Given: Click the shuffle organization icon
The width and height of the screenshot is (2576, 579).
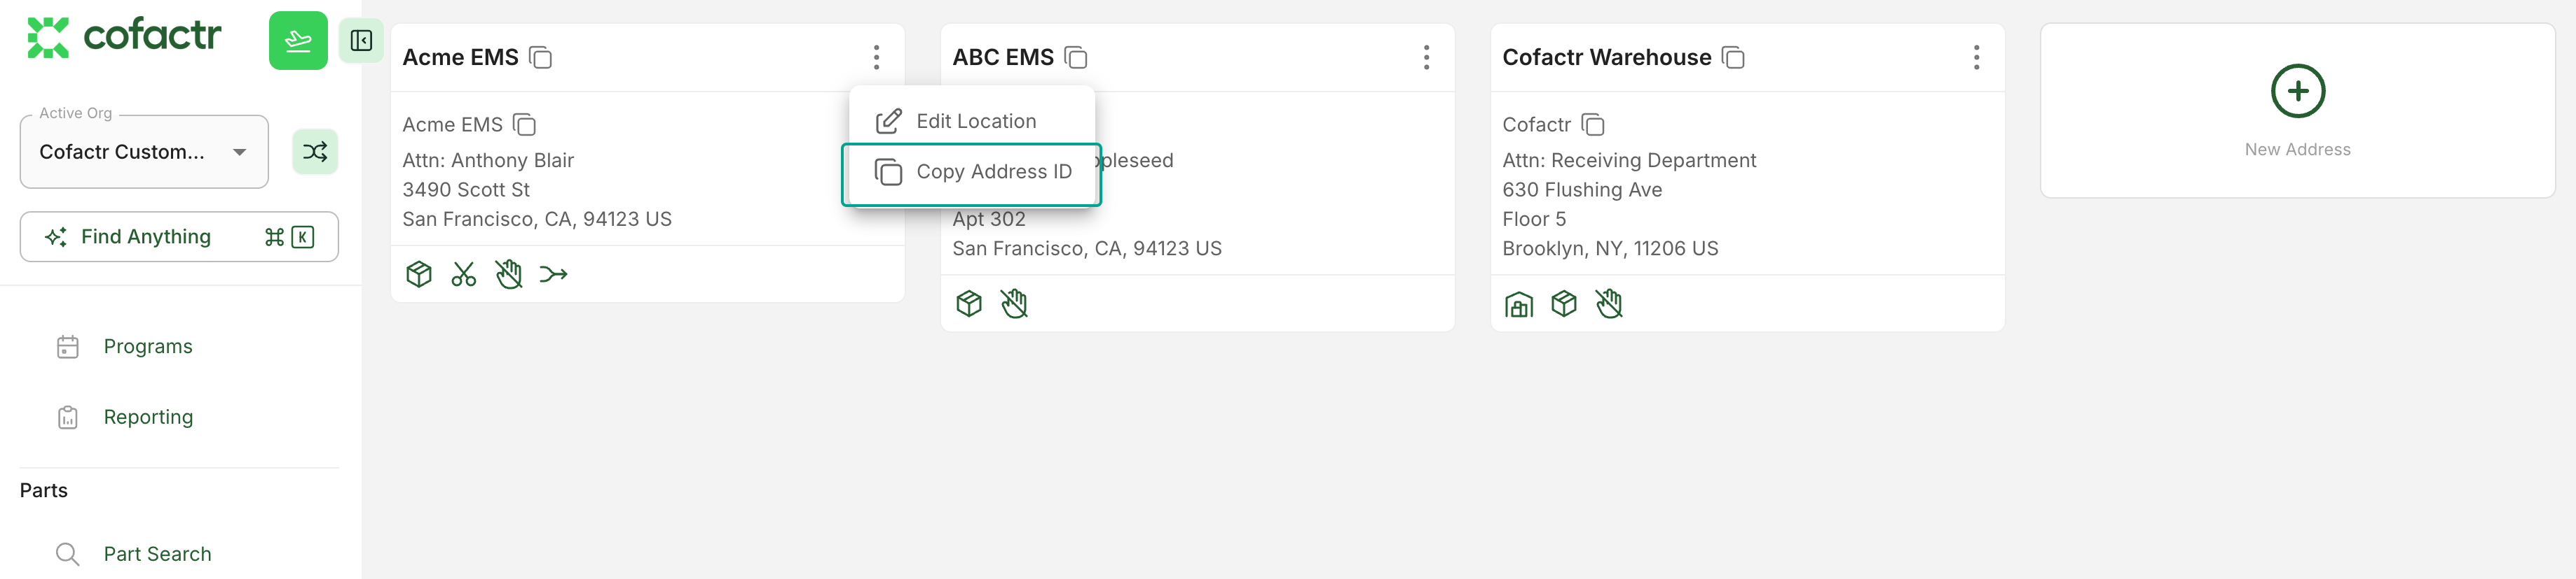Looking at the screenshot, I should tap(315, 152).
